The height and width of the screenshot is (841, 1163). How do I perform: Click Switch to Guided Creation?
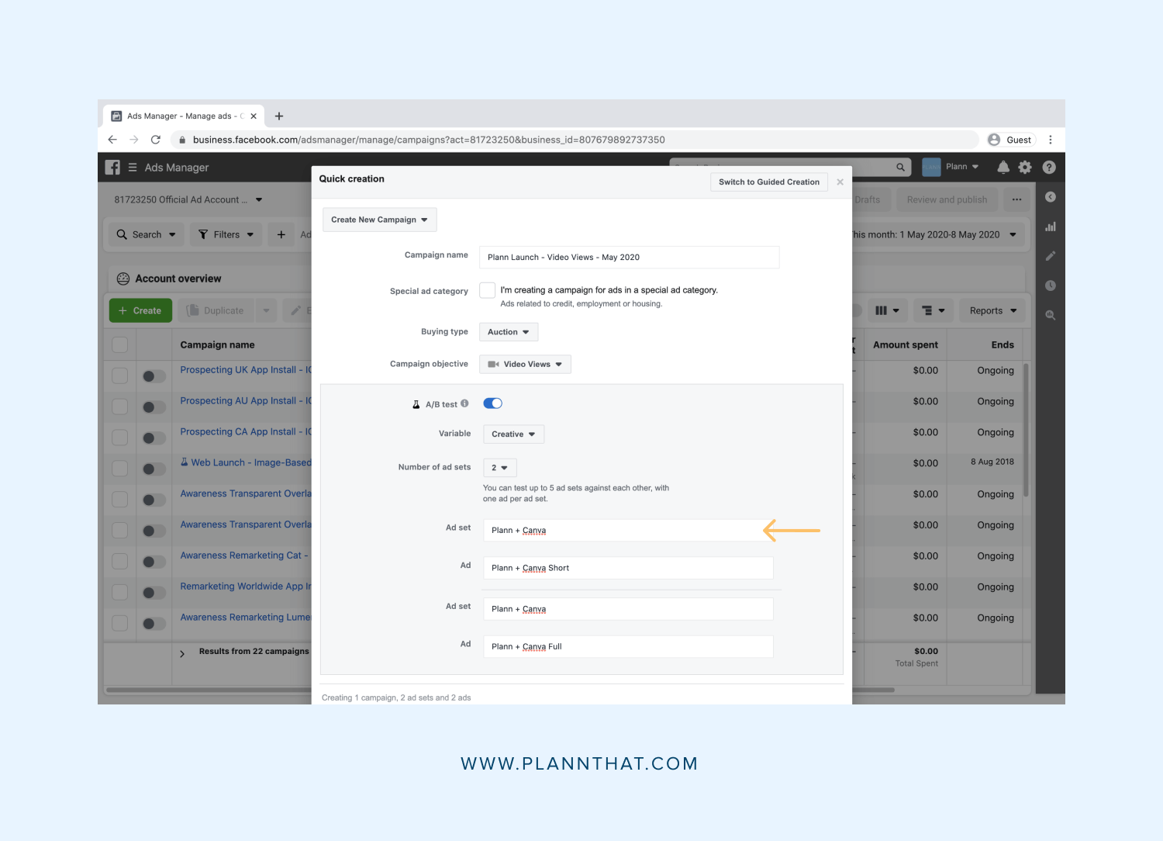coord(769,182)
